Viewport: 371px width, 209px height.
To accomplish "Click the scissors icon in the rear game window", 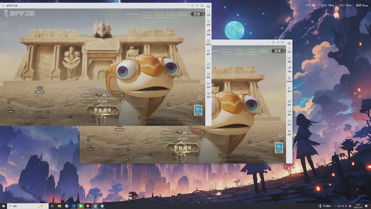I will coord(281,127).
